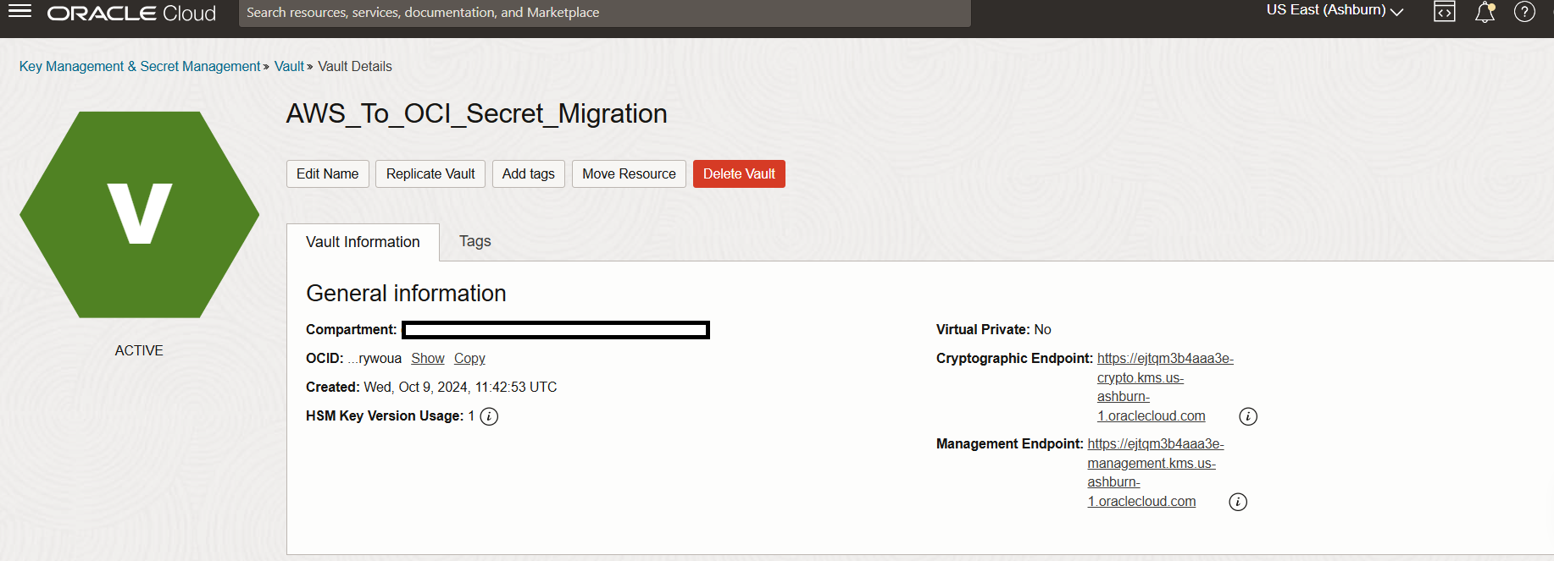Click the 'Vault Details' breadcrumb text
Image resolution: width=1554 pixels, height=561 pixels.
(x=355, y=66)
